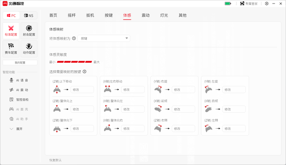Select the 体感 tab
This screenshot has height=165, width=286.
click(127, 15)
